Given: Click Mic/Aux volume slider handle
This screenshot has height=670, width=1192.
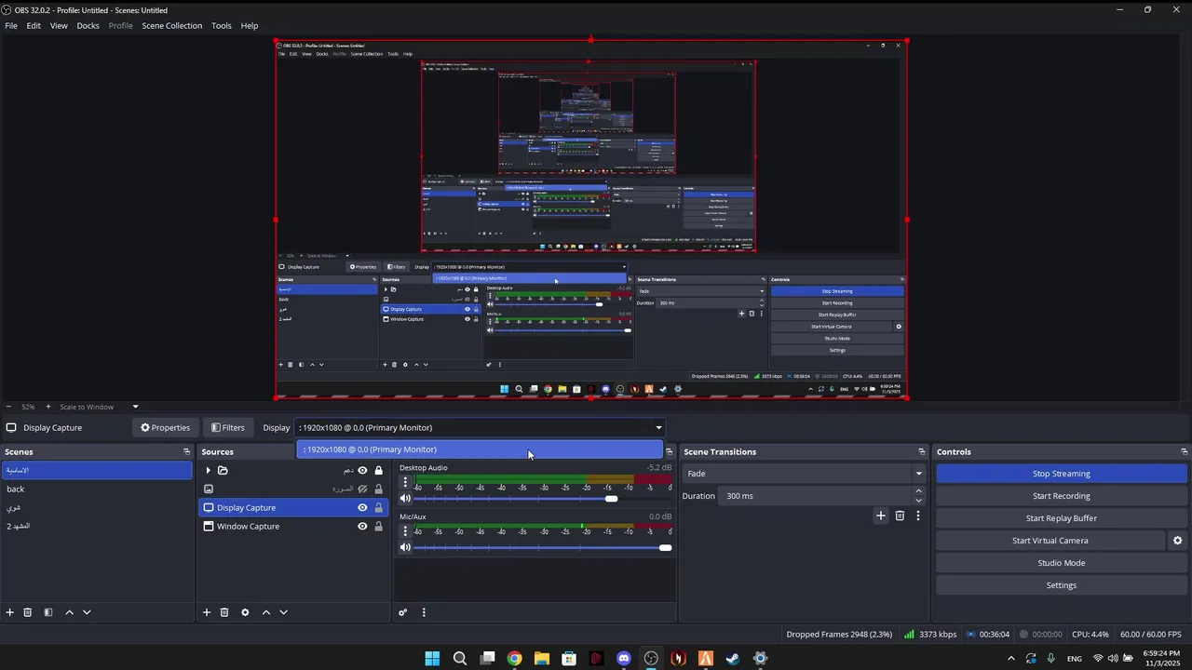Looking at the screenshot, I should click(665, 548).
